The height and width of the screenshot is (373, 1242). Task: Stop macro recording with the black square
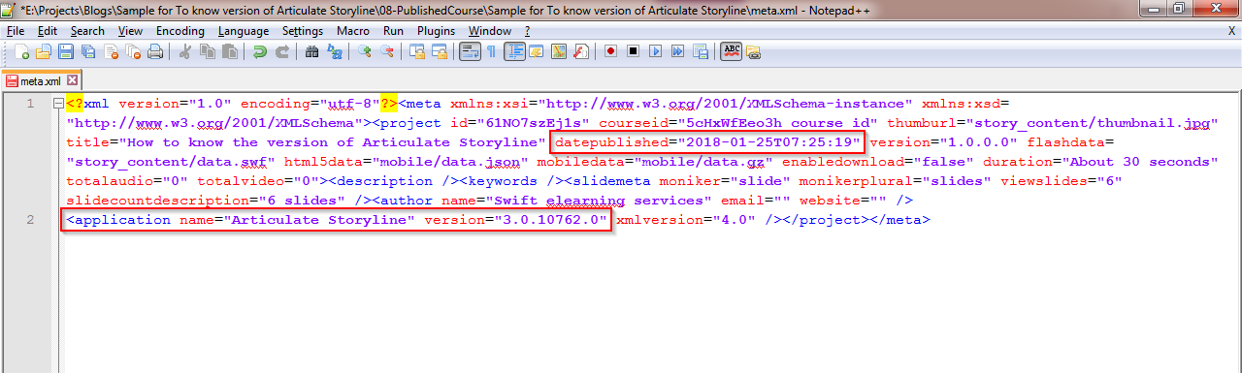633,50
